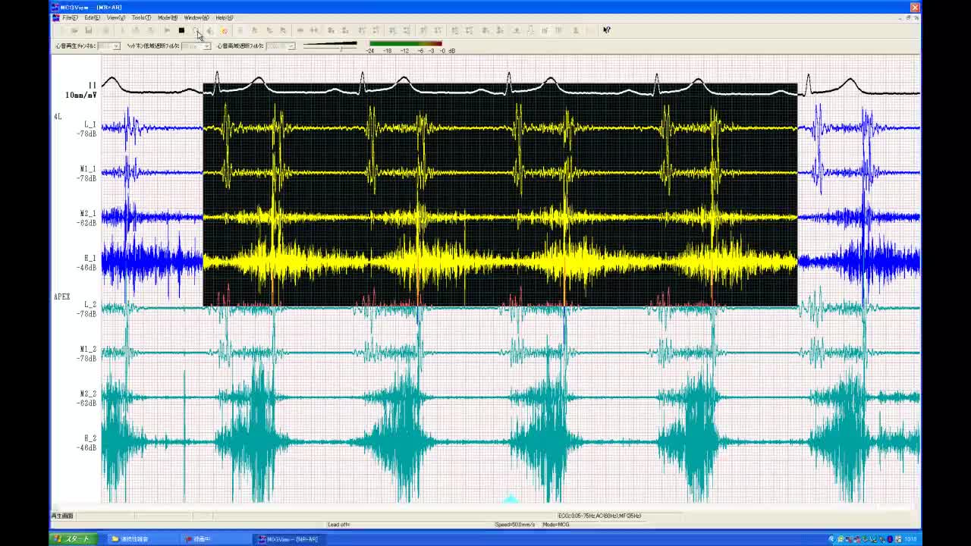Expand the headphone low-cut filter dropdown
The image size is (971, 546).
(x=206, y=46)
